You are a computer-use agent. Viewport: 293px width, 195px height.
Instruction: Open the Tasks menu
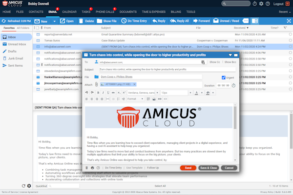(x=86, y=12)
